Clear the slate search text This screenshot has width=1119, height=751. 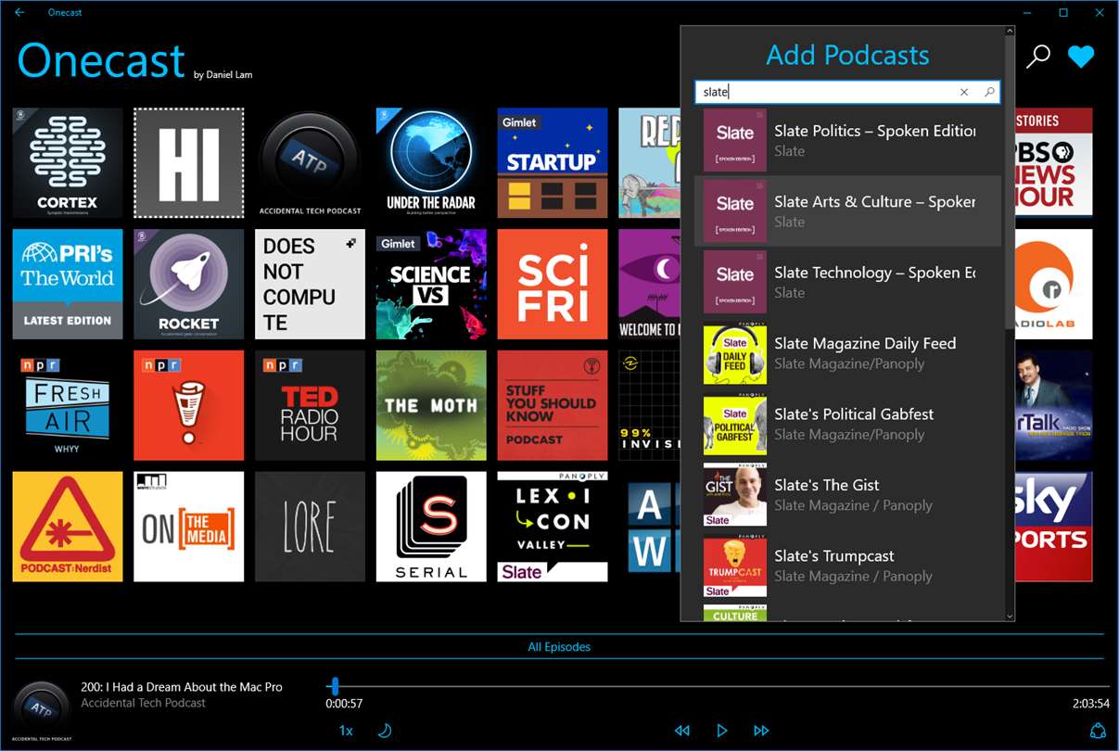pos(964,92)
